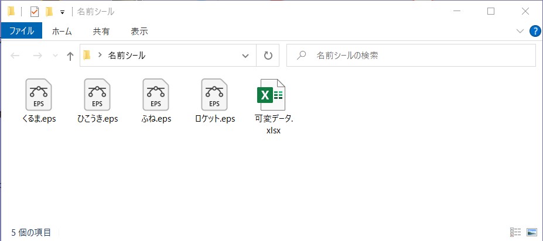Click the ひこうき.eps file name label

(x=98, y=119)
